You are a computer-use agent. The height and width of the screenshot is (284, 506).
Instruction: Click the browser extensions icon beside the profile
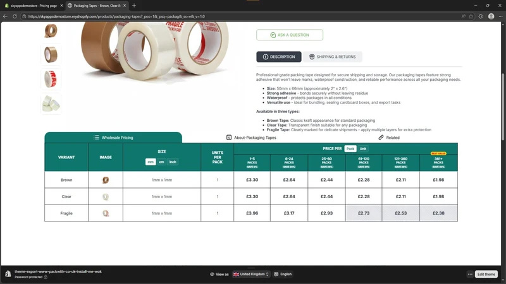[481, 16]
